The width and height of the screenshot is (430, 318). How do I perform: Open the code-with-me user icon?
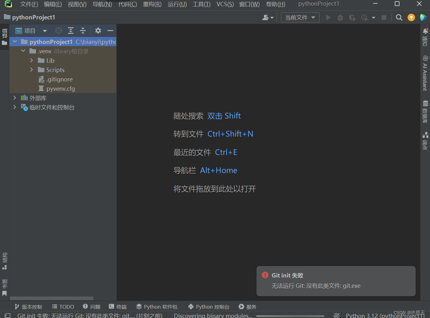point(268,17)
